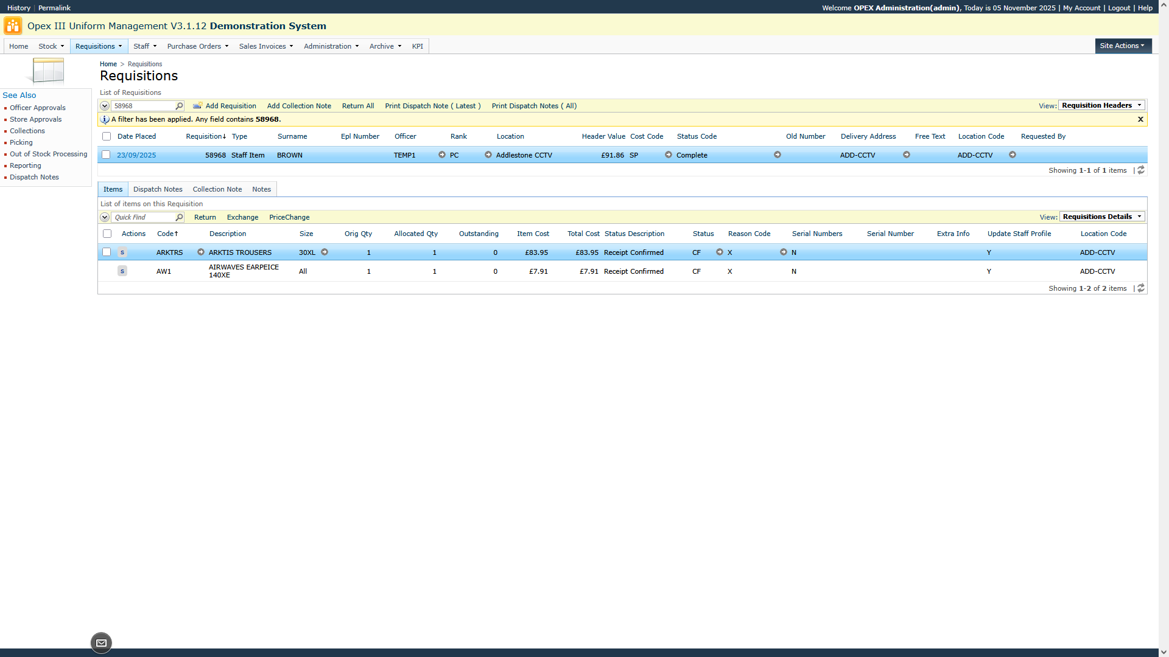Open the Requisitions Details view dropdown

1101,217
